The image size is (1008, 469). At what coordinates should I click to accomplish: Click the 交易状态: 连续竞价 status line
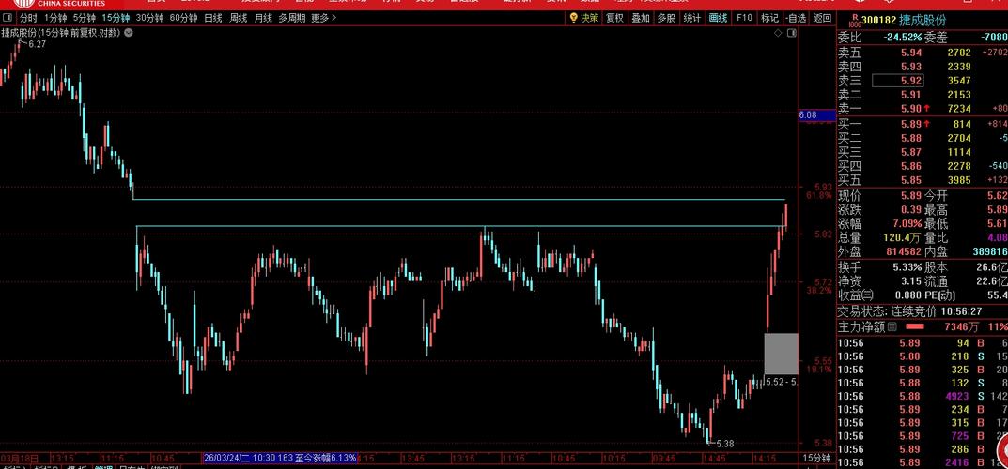point(909,311)
